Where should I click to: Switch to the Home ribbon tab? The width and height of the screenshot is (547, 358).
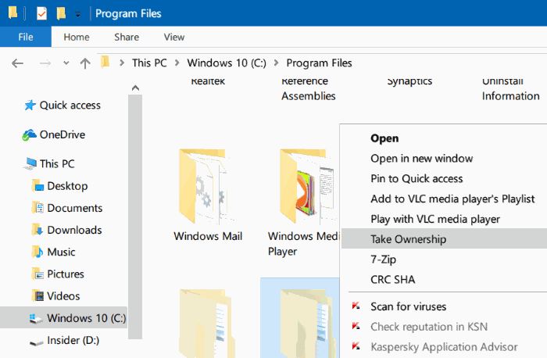[x=77, y=37]
